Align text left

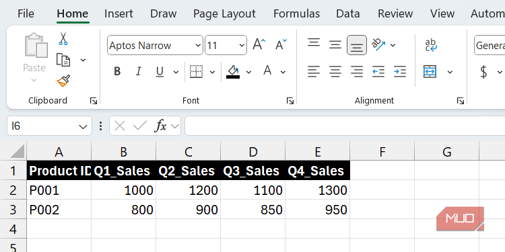coord(314,71)
